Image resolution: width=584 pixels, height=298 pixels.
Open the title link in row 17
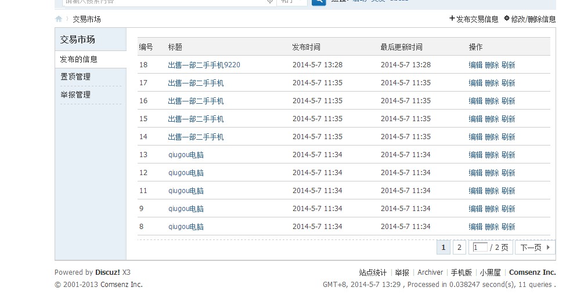[196, 83]
